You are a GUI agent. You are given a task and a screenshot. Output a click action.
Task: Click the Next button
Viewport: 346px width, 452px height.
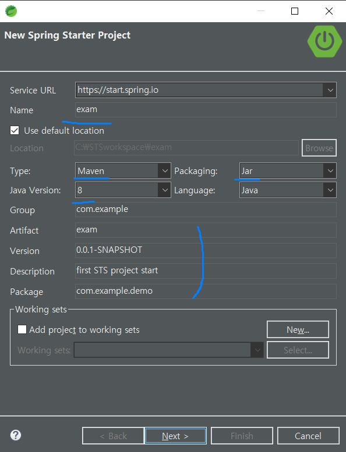175,436
